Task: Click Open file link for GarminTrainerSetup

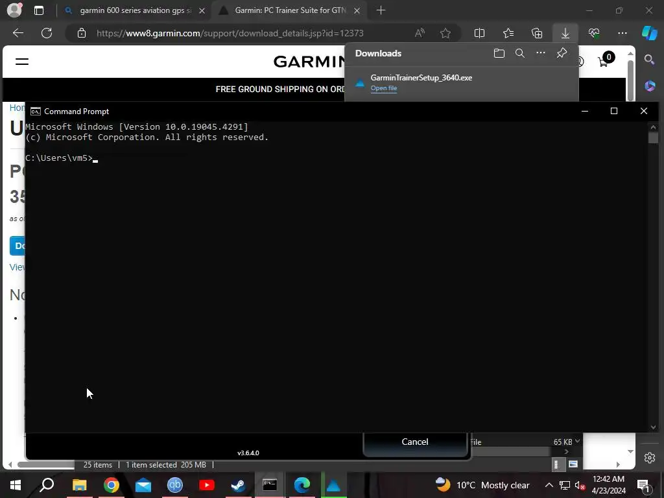Action: (384, 88)
